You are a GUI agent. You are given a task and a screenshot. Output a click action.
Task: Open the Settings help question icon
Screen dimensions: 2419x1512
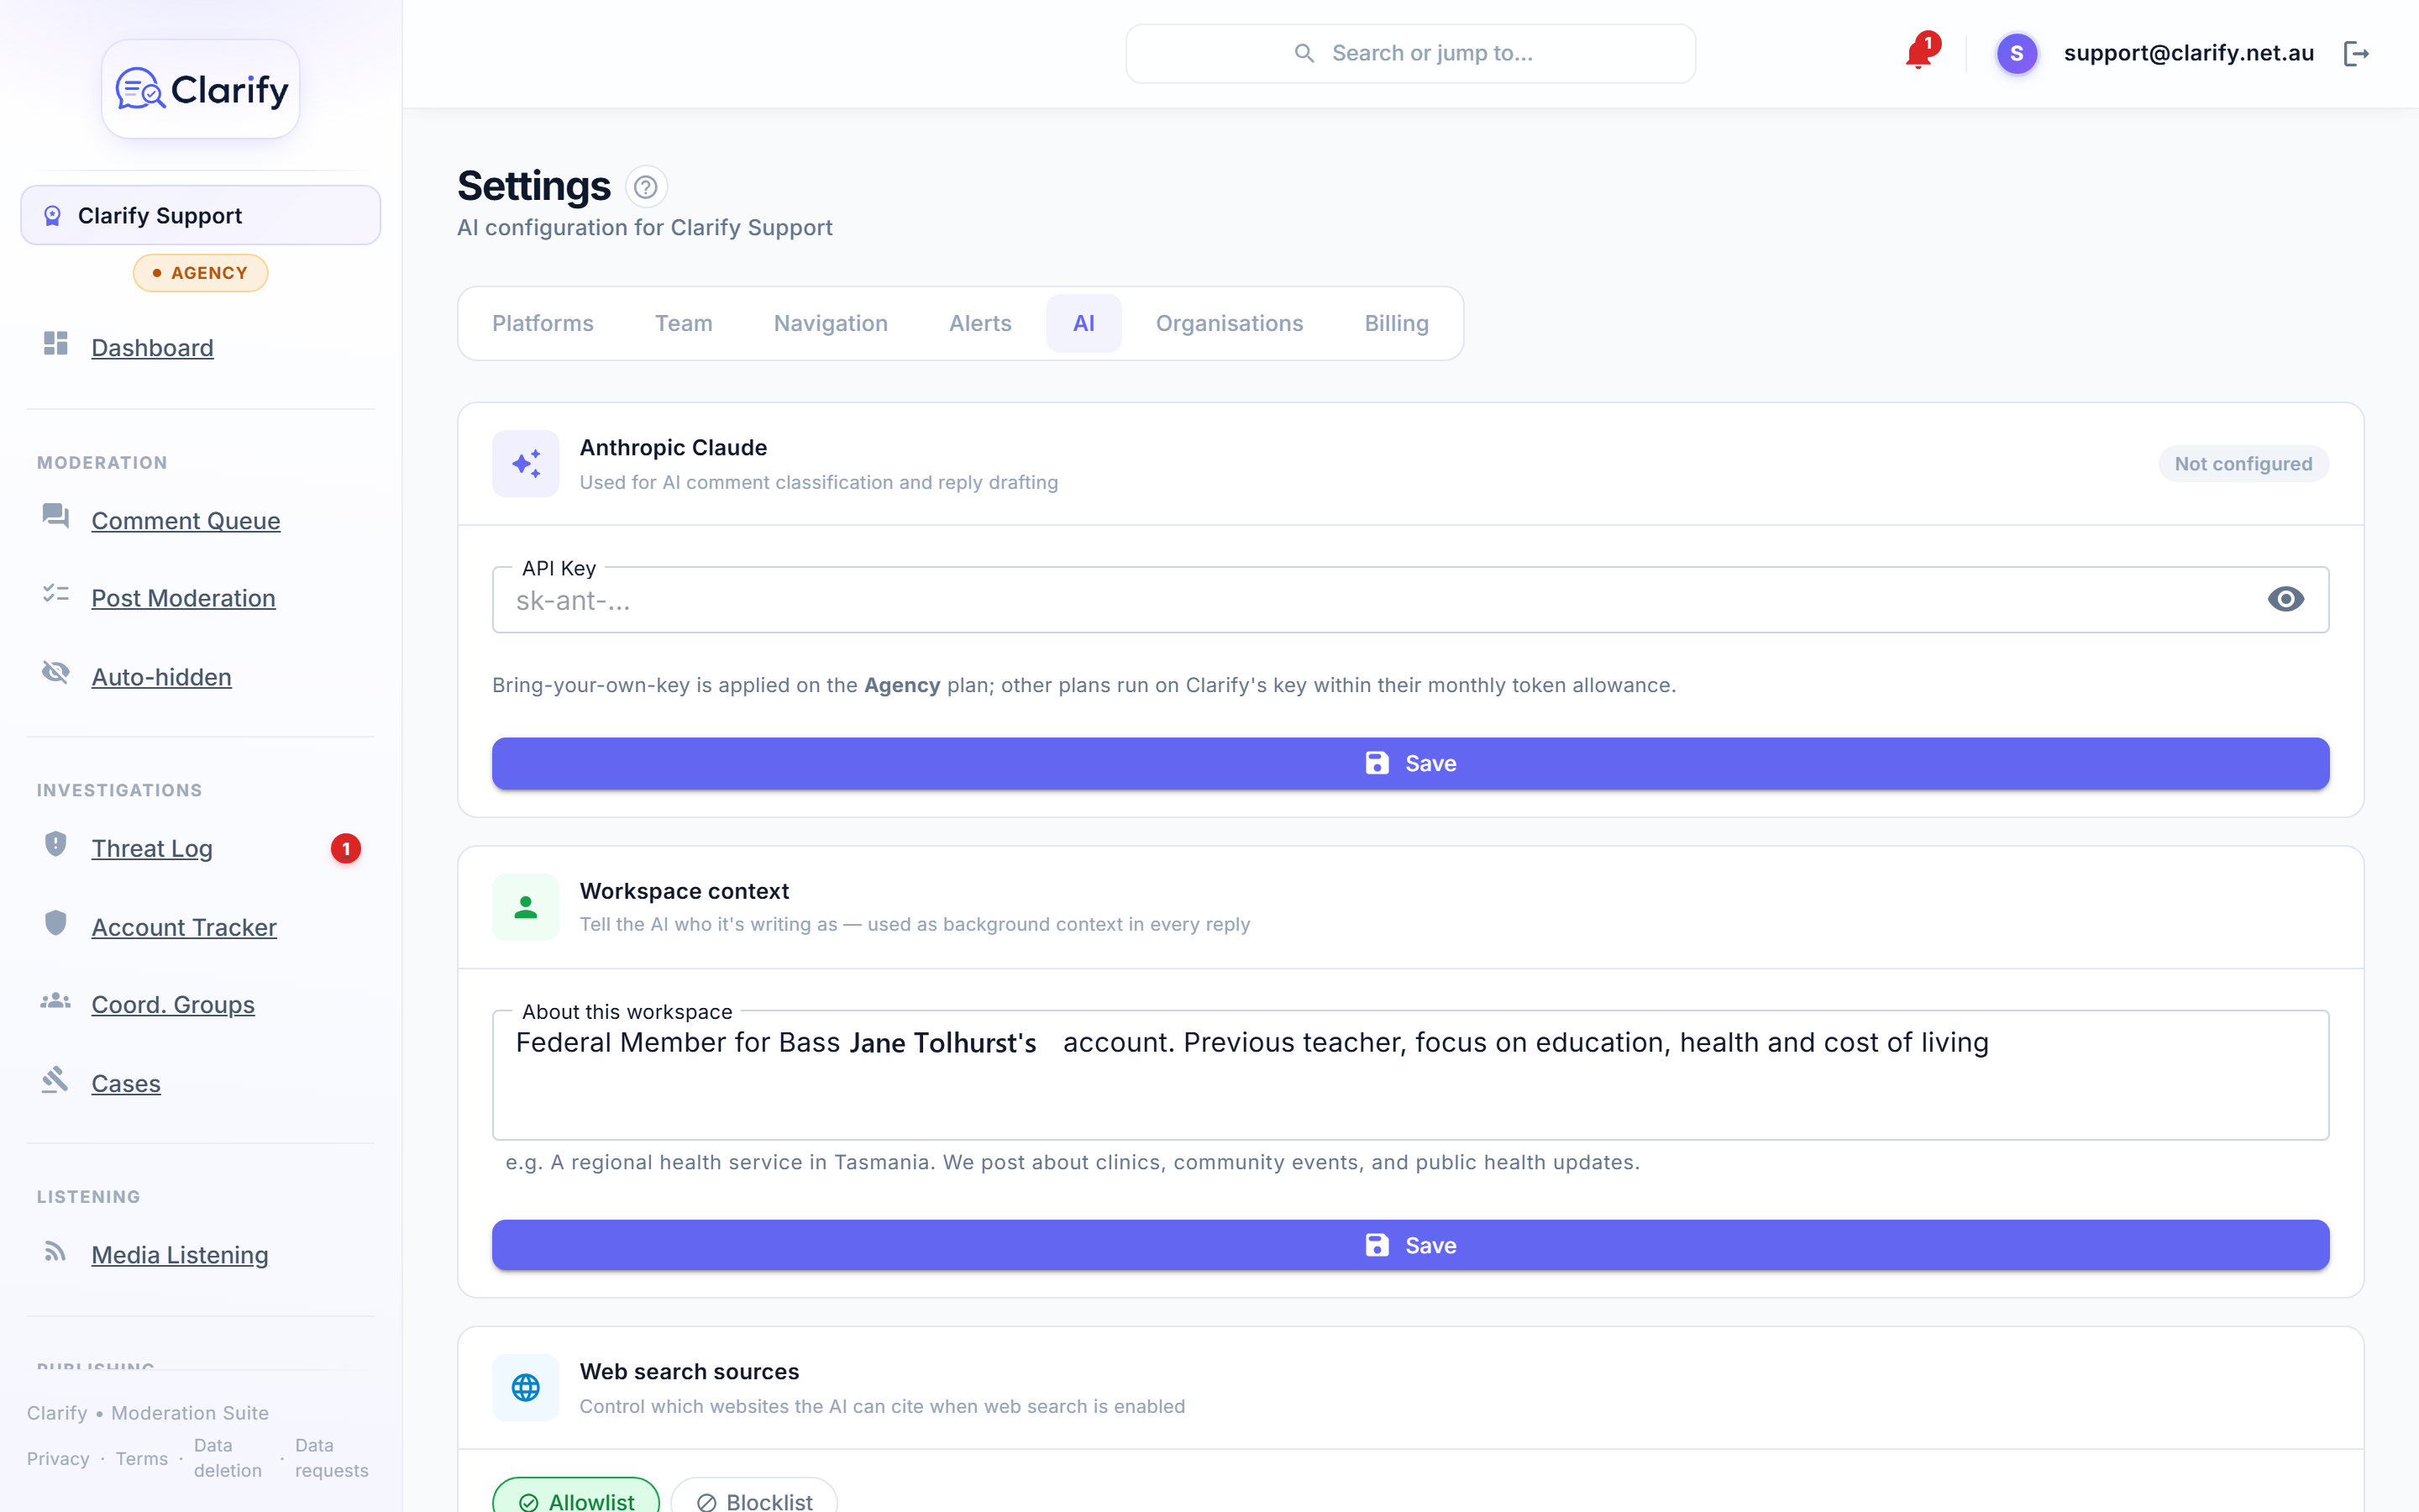[646, 187]
